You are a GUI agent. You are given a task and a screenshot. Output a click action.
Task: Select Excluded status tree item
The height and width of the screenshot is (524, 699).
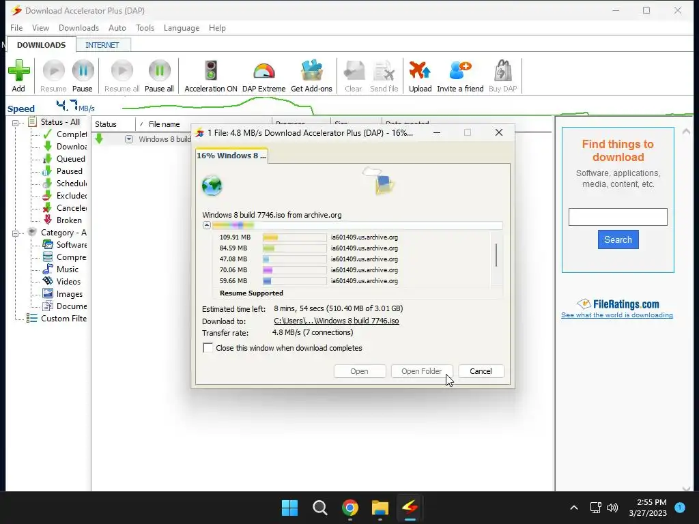(65, 196)
